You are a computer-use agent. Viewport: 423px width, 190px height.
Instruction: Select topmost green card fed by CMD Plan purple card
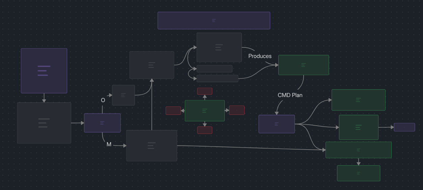tap(359, 100)
